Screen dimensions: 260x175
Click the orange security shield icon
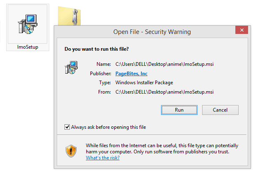click(x=71, y=151)
